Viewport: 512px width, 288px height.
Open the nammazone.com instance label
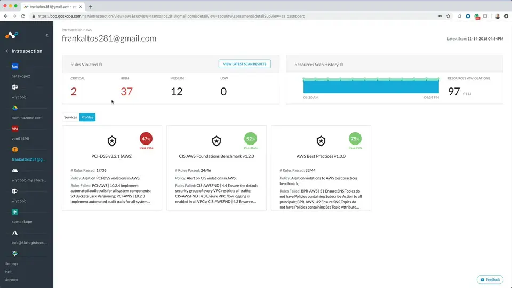coord(27,118)
